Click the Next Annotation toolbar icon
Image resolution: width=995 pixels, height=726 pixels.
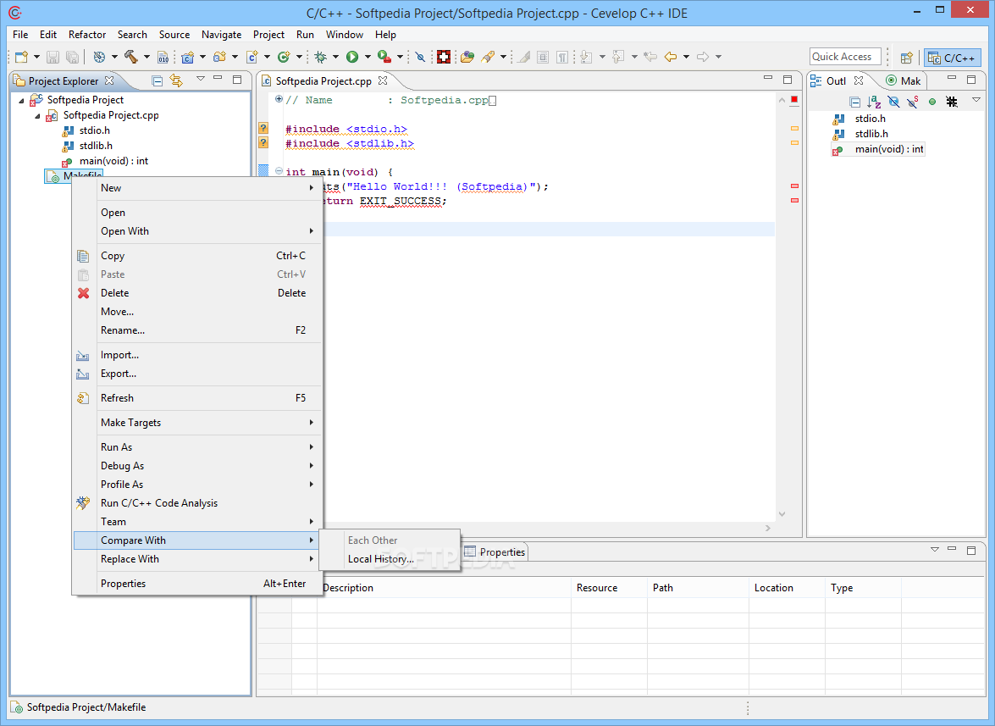point(586,57)
